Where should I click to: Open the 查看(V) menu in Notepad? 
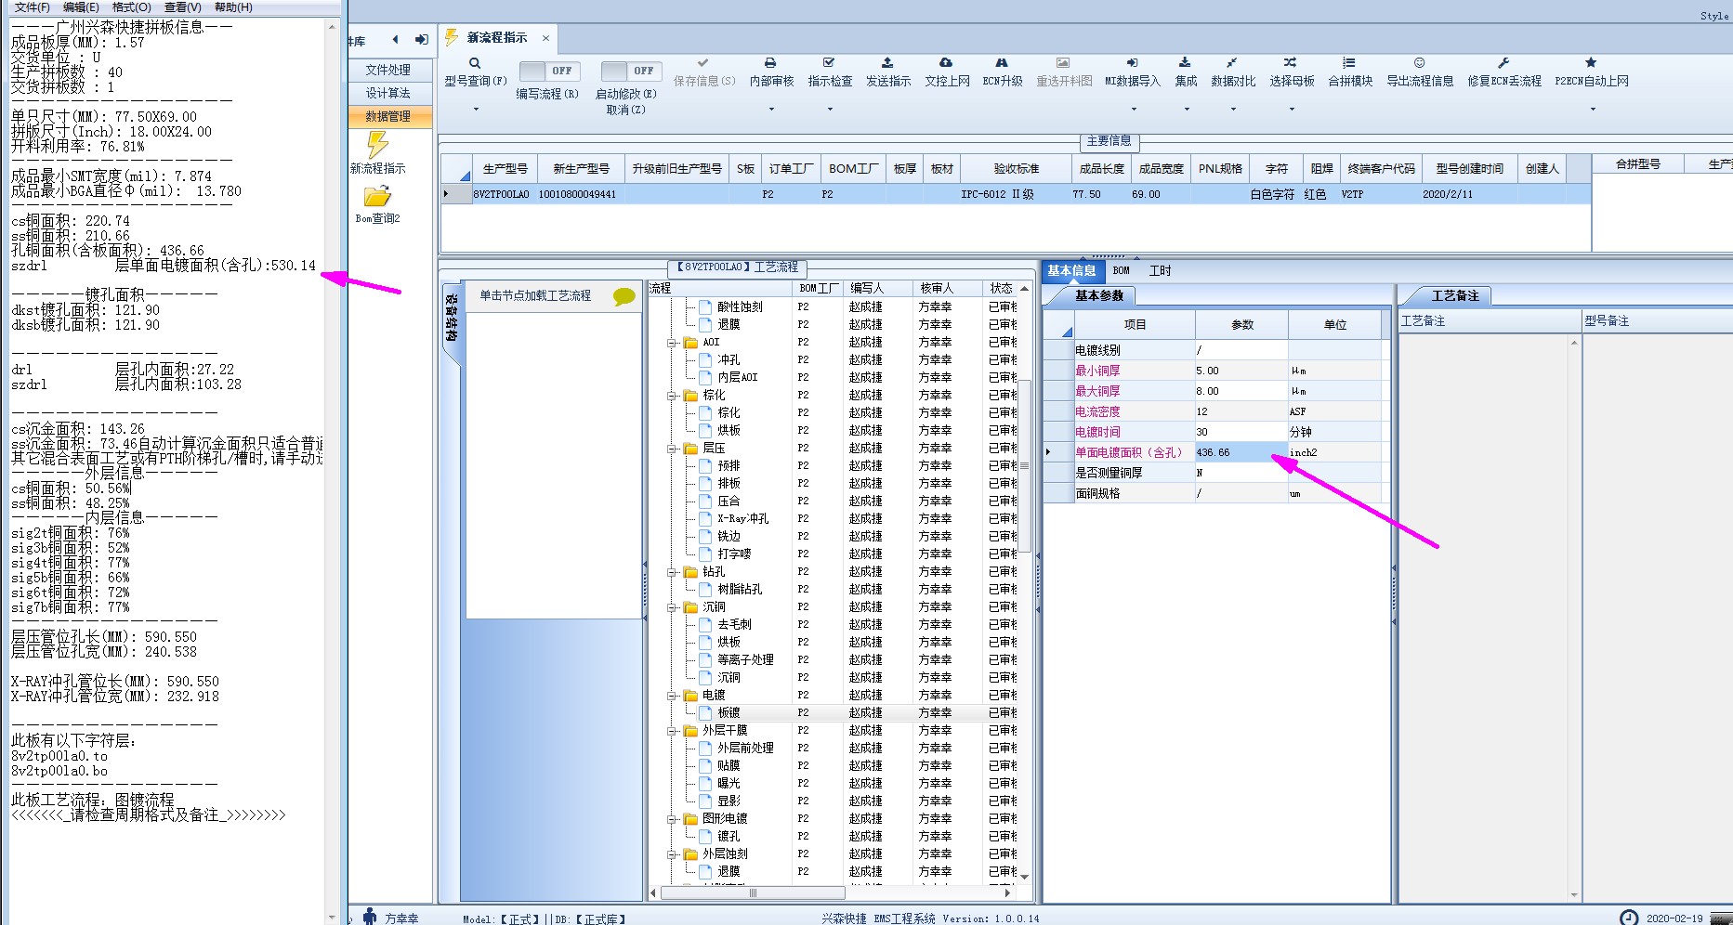183,7
